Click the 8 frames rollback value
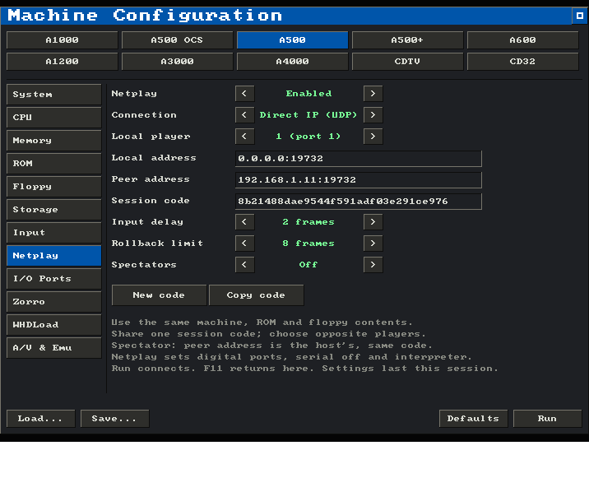This screenshot has height=478, width=589. tap(308, 244)
